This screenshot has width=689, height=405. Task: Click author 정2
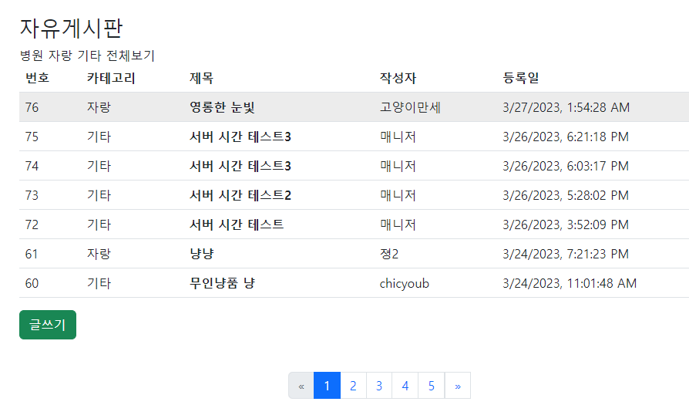(389, 254)
